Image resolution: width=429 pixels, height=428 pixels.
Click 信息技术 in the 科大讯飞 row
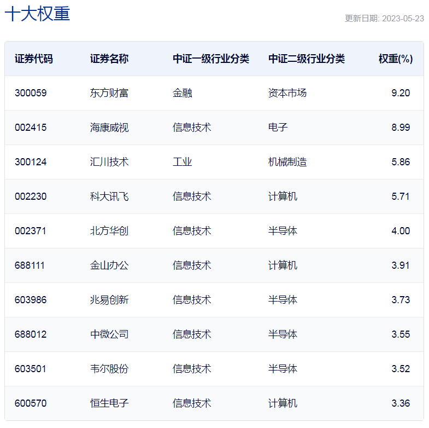[192, 196]
